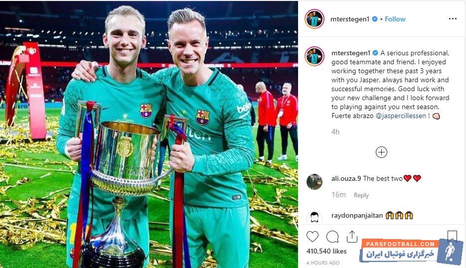
Task: Open mterstegen1 profile picture in header
Action: (314, 19)
